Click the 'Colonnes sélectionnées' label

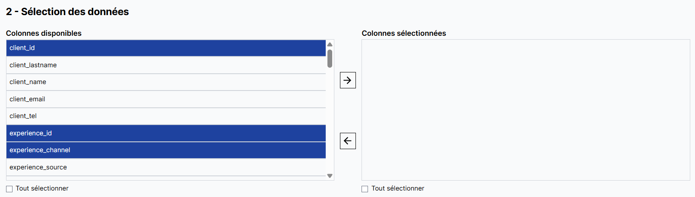[x=404, y=33]
